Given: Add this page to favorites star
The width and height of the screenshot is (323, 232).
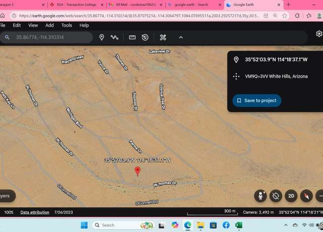Looking at the screenshot, I should (285, 16).
